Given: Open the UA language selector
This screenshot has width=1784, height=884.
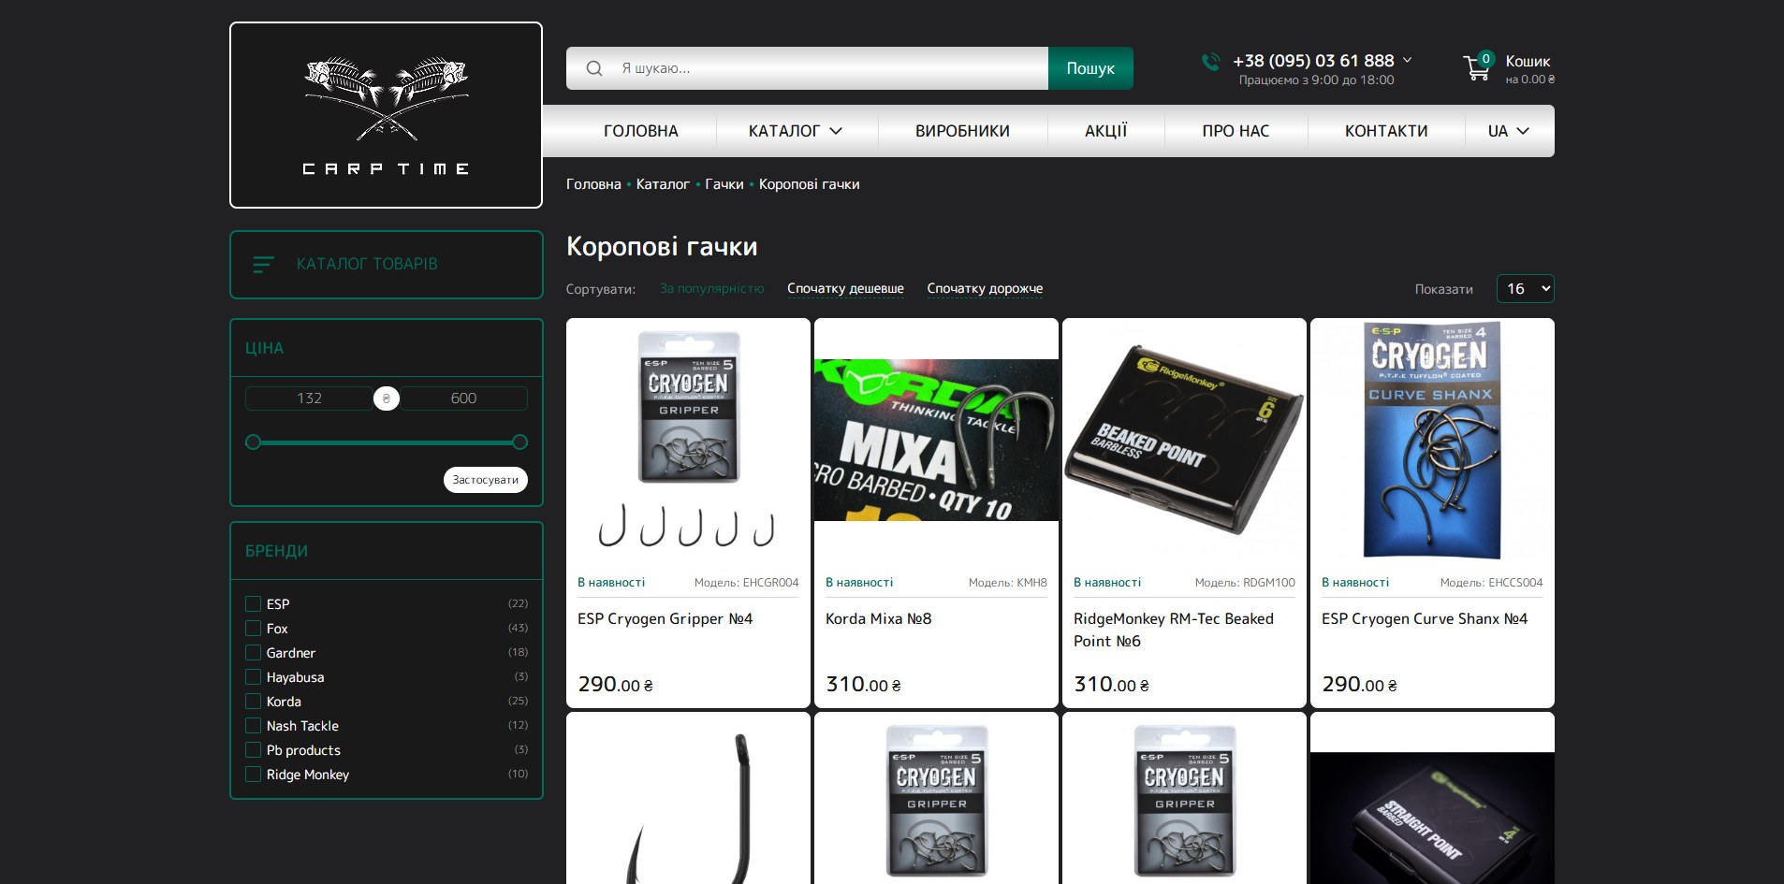Looking at the screenshot, I should pos(1508,131).
